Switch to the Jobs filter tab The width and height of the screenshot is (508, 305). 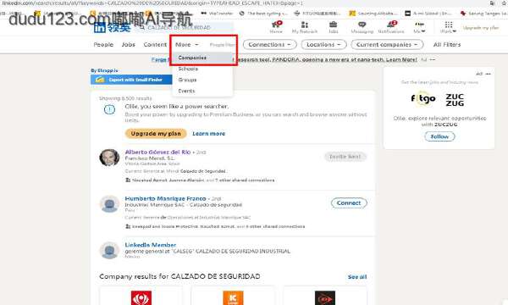[x=129, y=44]
